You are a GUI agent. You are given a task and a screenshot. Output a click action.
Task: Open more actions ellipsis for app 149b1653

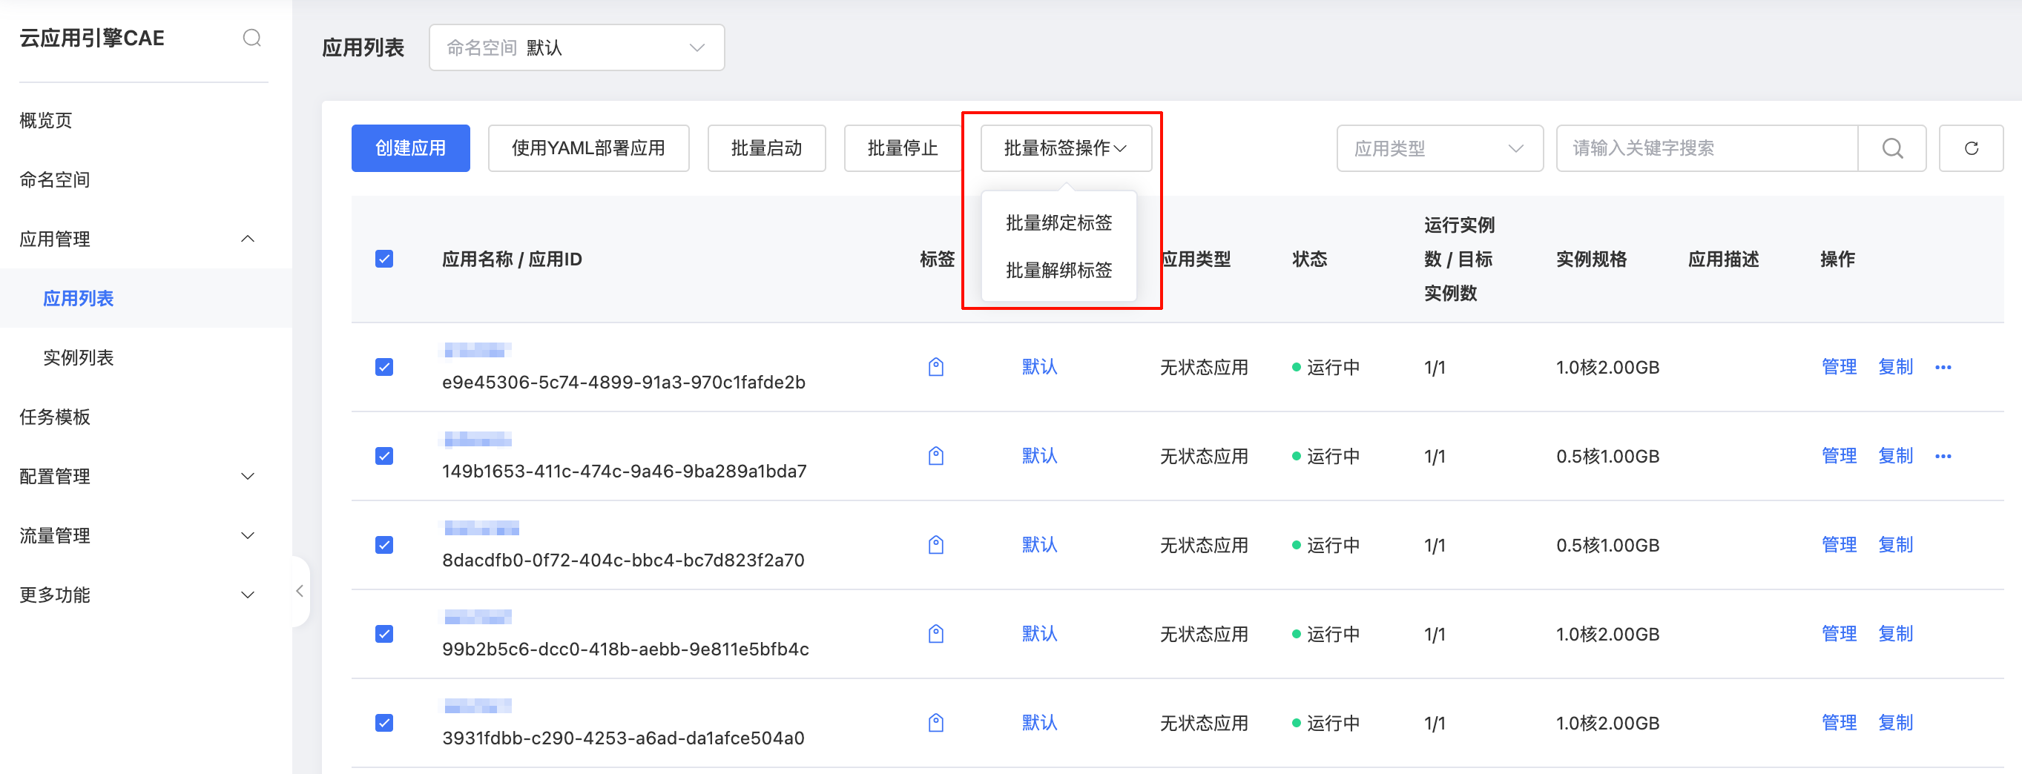[x=1943, y=456]
